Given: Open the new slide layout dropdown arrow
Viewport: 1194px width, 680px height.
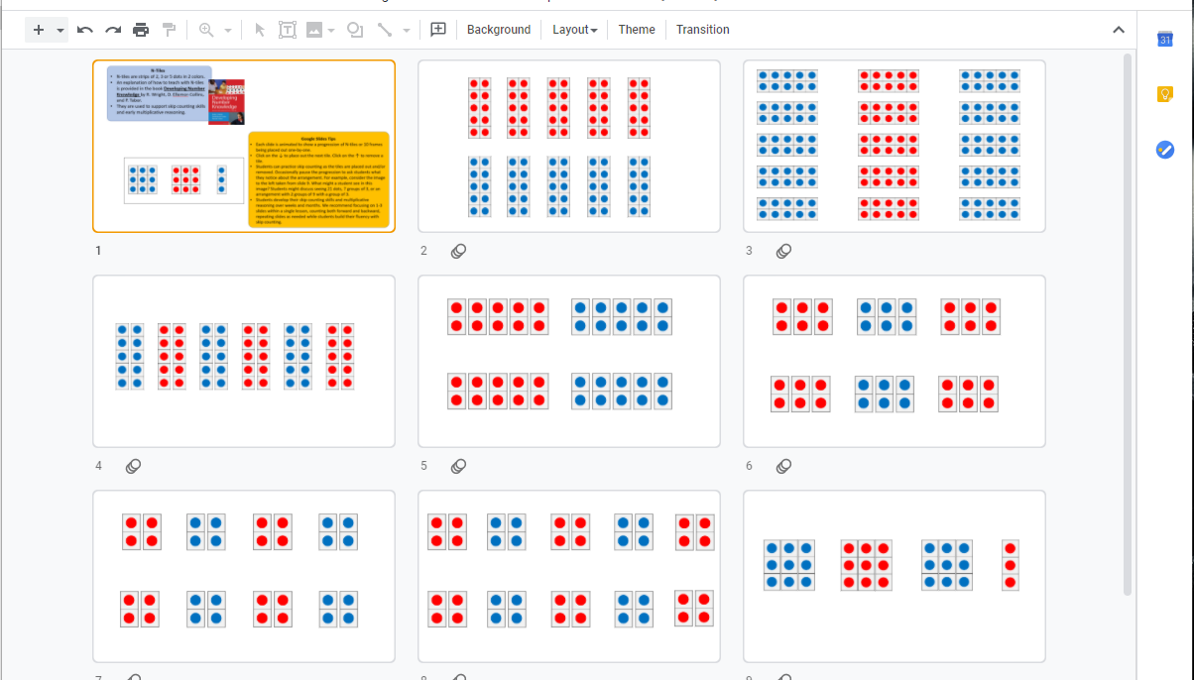Looking at the screenshot, I should 60,31.
